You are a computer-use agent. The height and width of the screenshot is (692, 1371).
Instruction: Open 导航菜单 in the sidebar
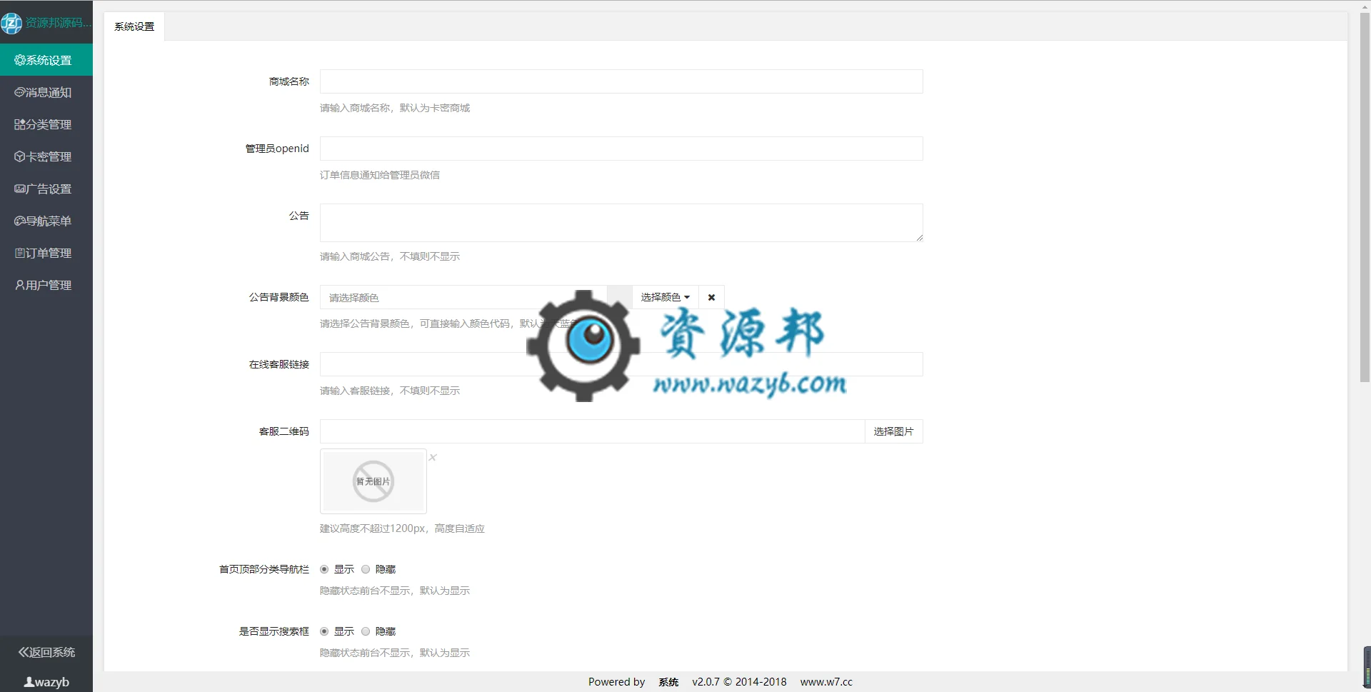coord(46,221)
